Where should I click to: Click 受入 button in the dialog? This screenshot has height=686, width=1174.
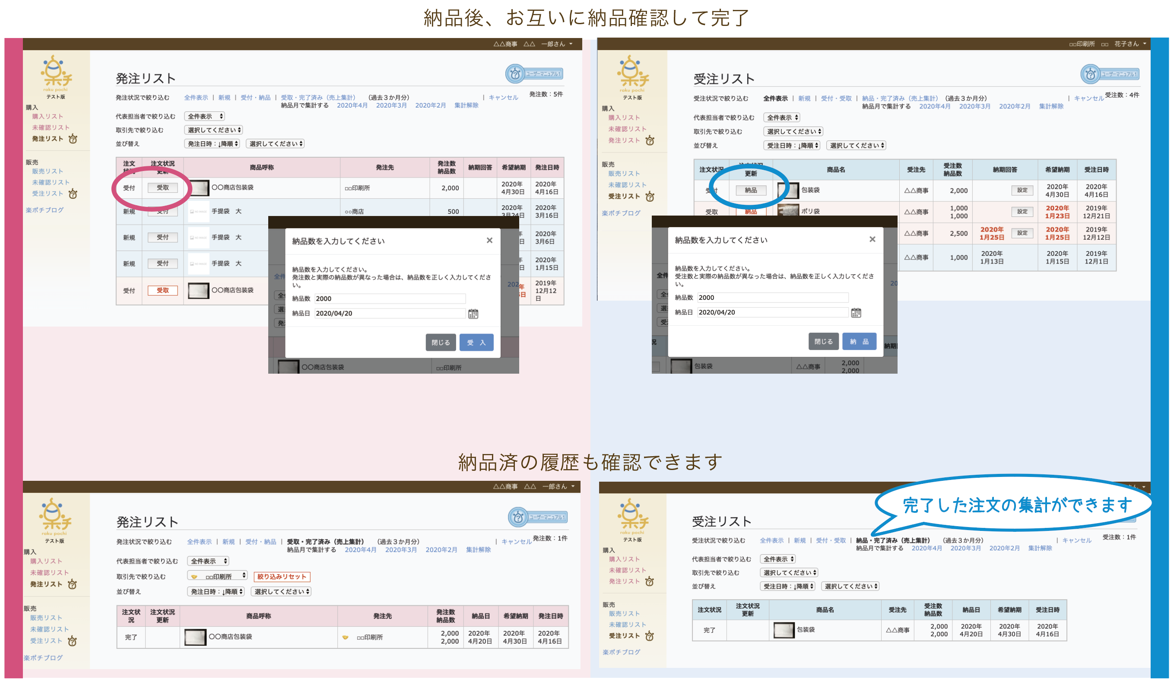476,343
